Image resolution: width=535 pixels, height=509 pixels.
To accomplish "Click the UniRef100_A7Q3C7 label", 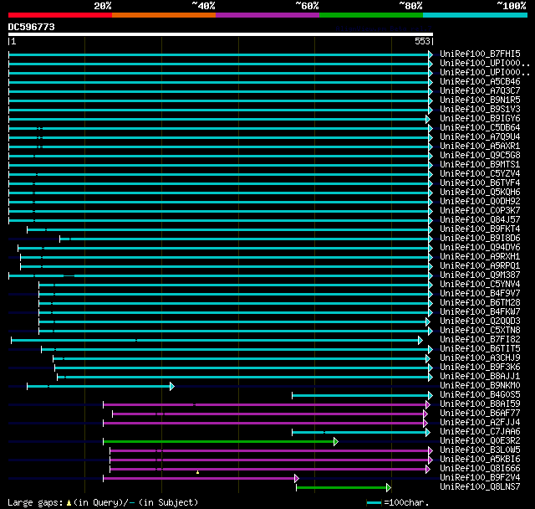I will [x=480, y=91].
